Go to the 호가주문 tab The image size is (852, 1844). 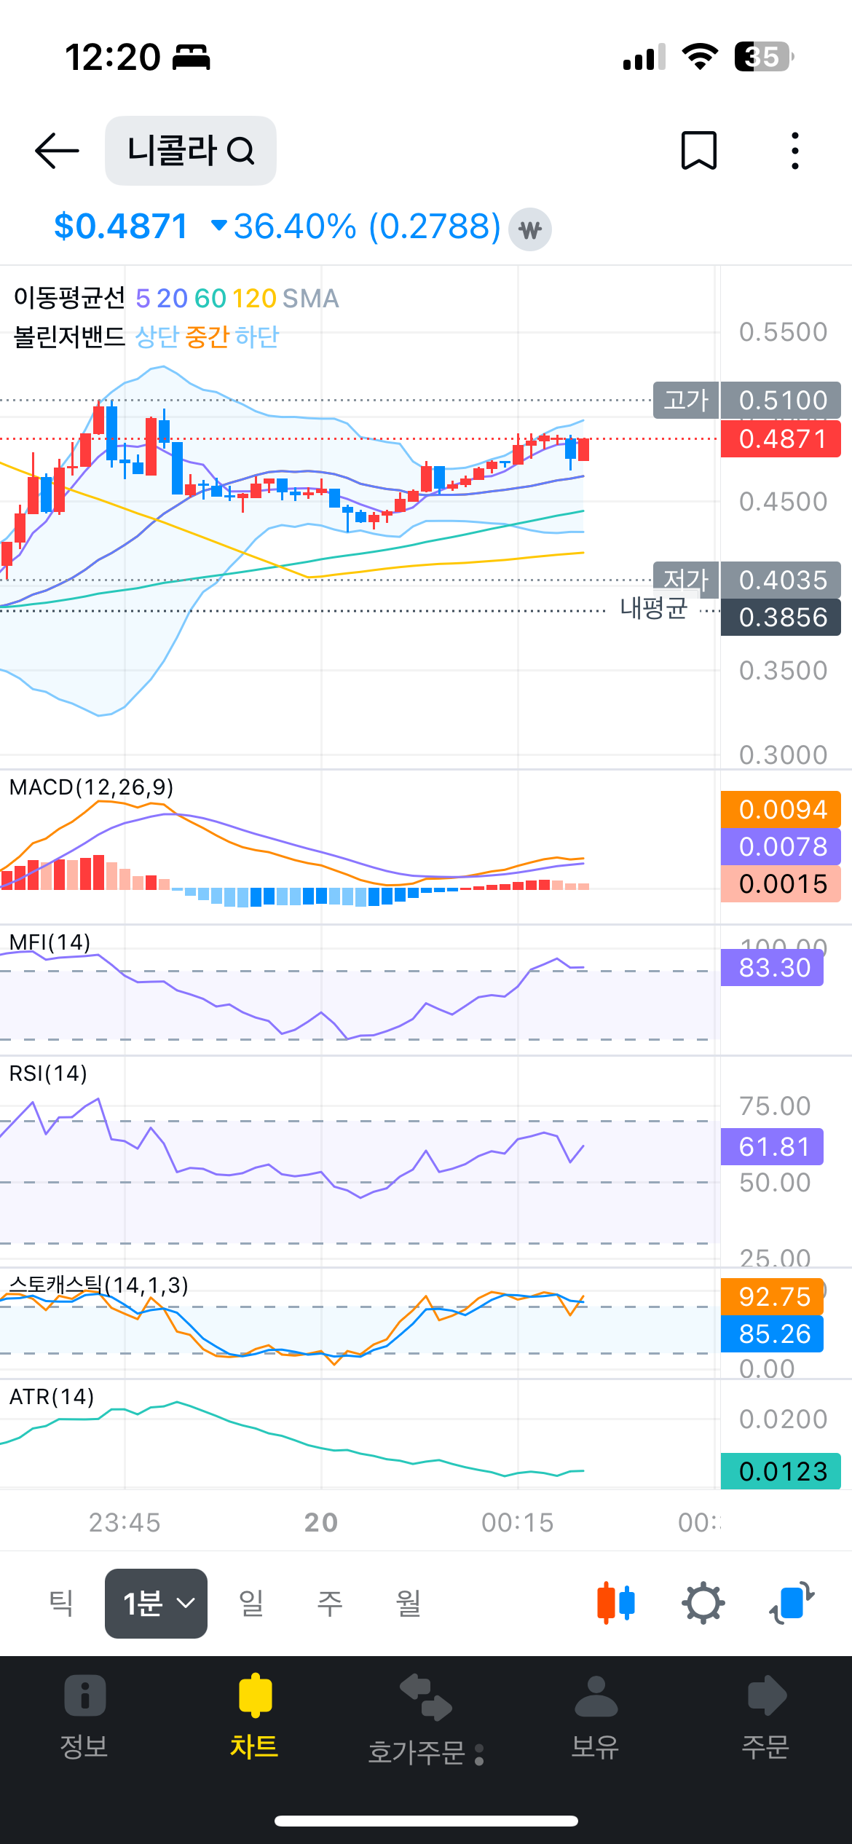pos(425,1721)
